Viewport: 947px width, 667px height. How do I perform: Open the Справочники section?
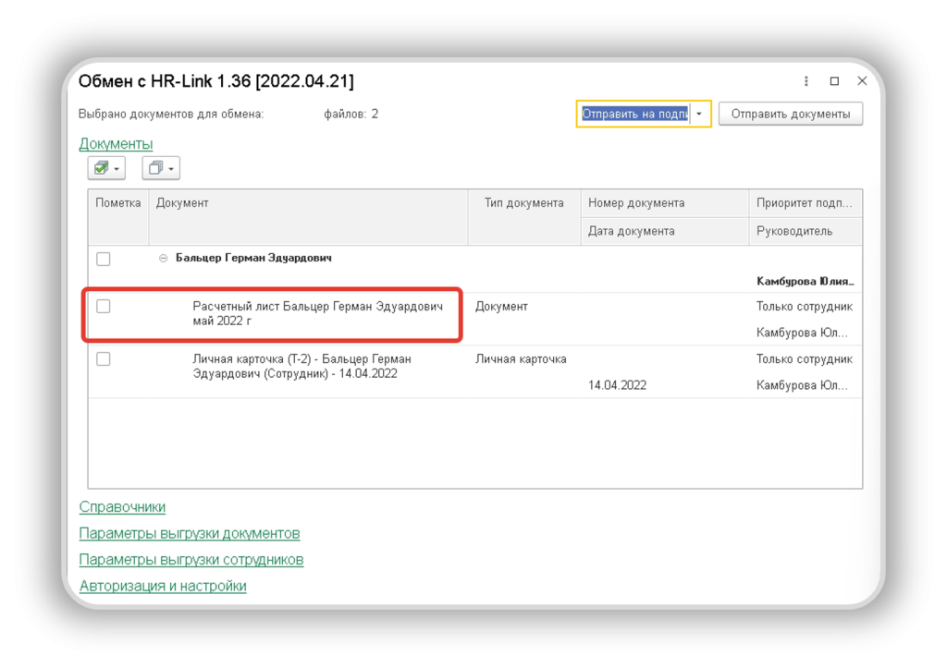(122, 506)
